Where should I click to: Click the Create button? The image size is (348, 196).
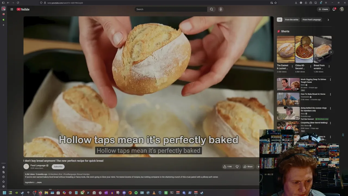[323, 9]
